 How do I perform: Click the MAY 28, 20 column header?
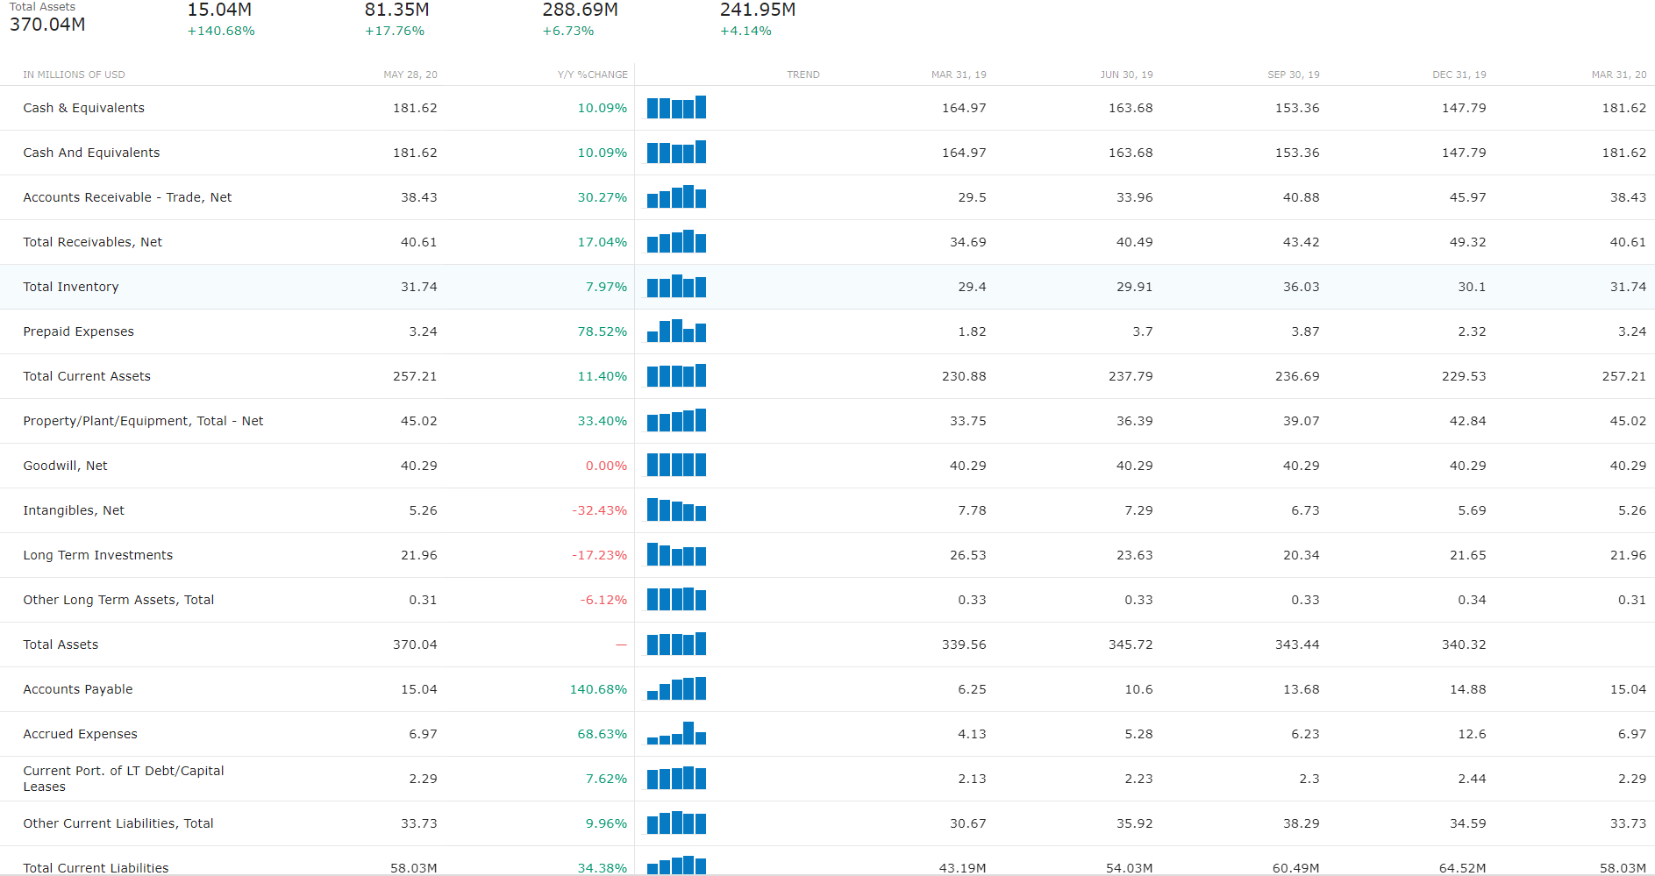pos(410,75)
